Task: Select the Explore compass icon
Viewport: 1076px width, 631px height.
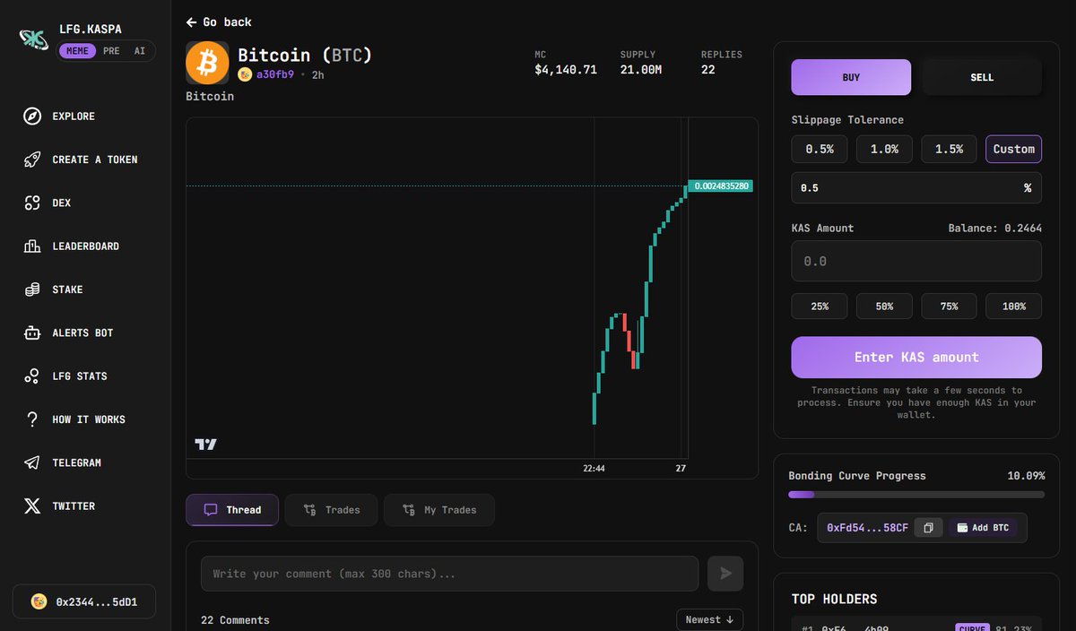Action: coord(32,116)
